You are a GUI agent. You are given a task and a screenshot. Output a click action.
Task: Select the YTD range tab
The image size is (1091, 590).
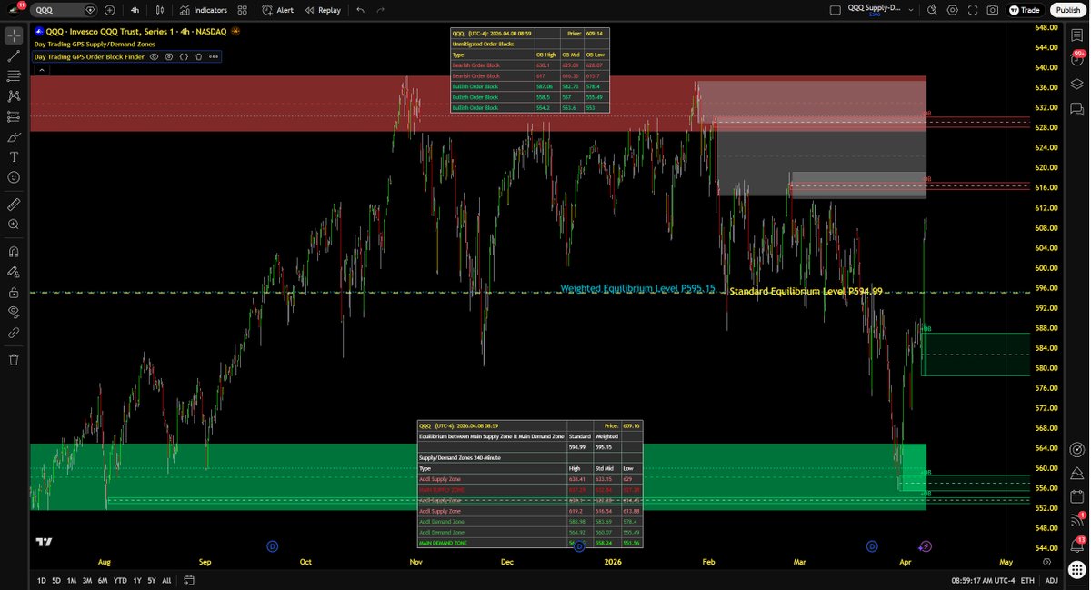(120, 580)
